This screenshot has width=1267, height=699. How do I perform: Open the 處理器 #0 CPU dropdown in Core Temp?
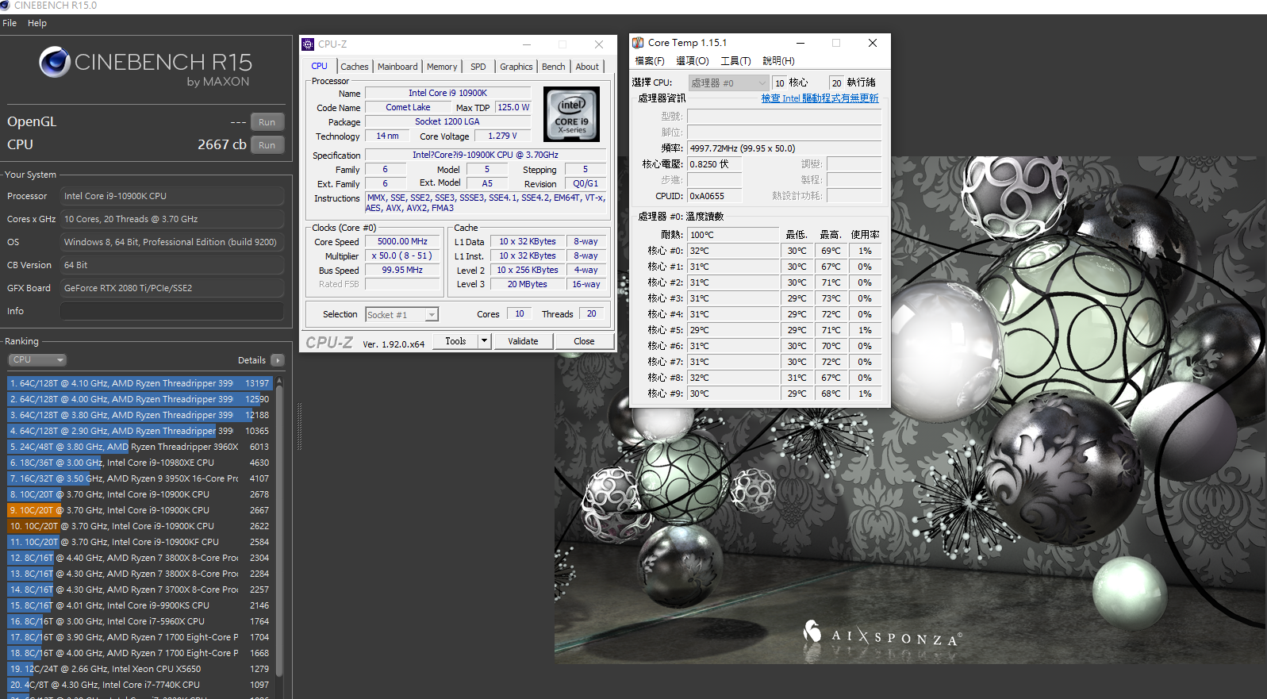coord(728,83)
